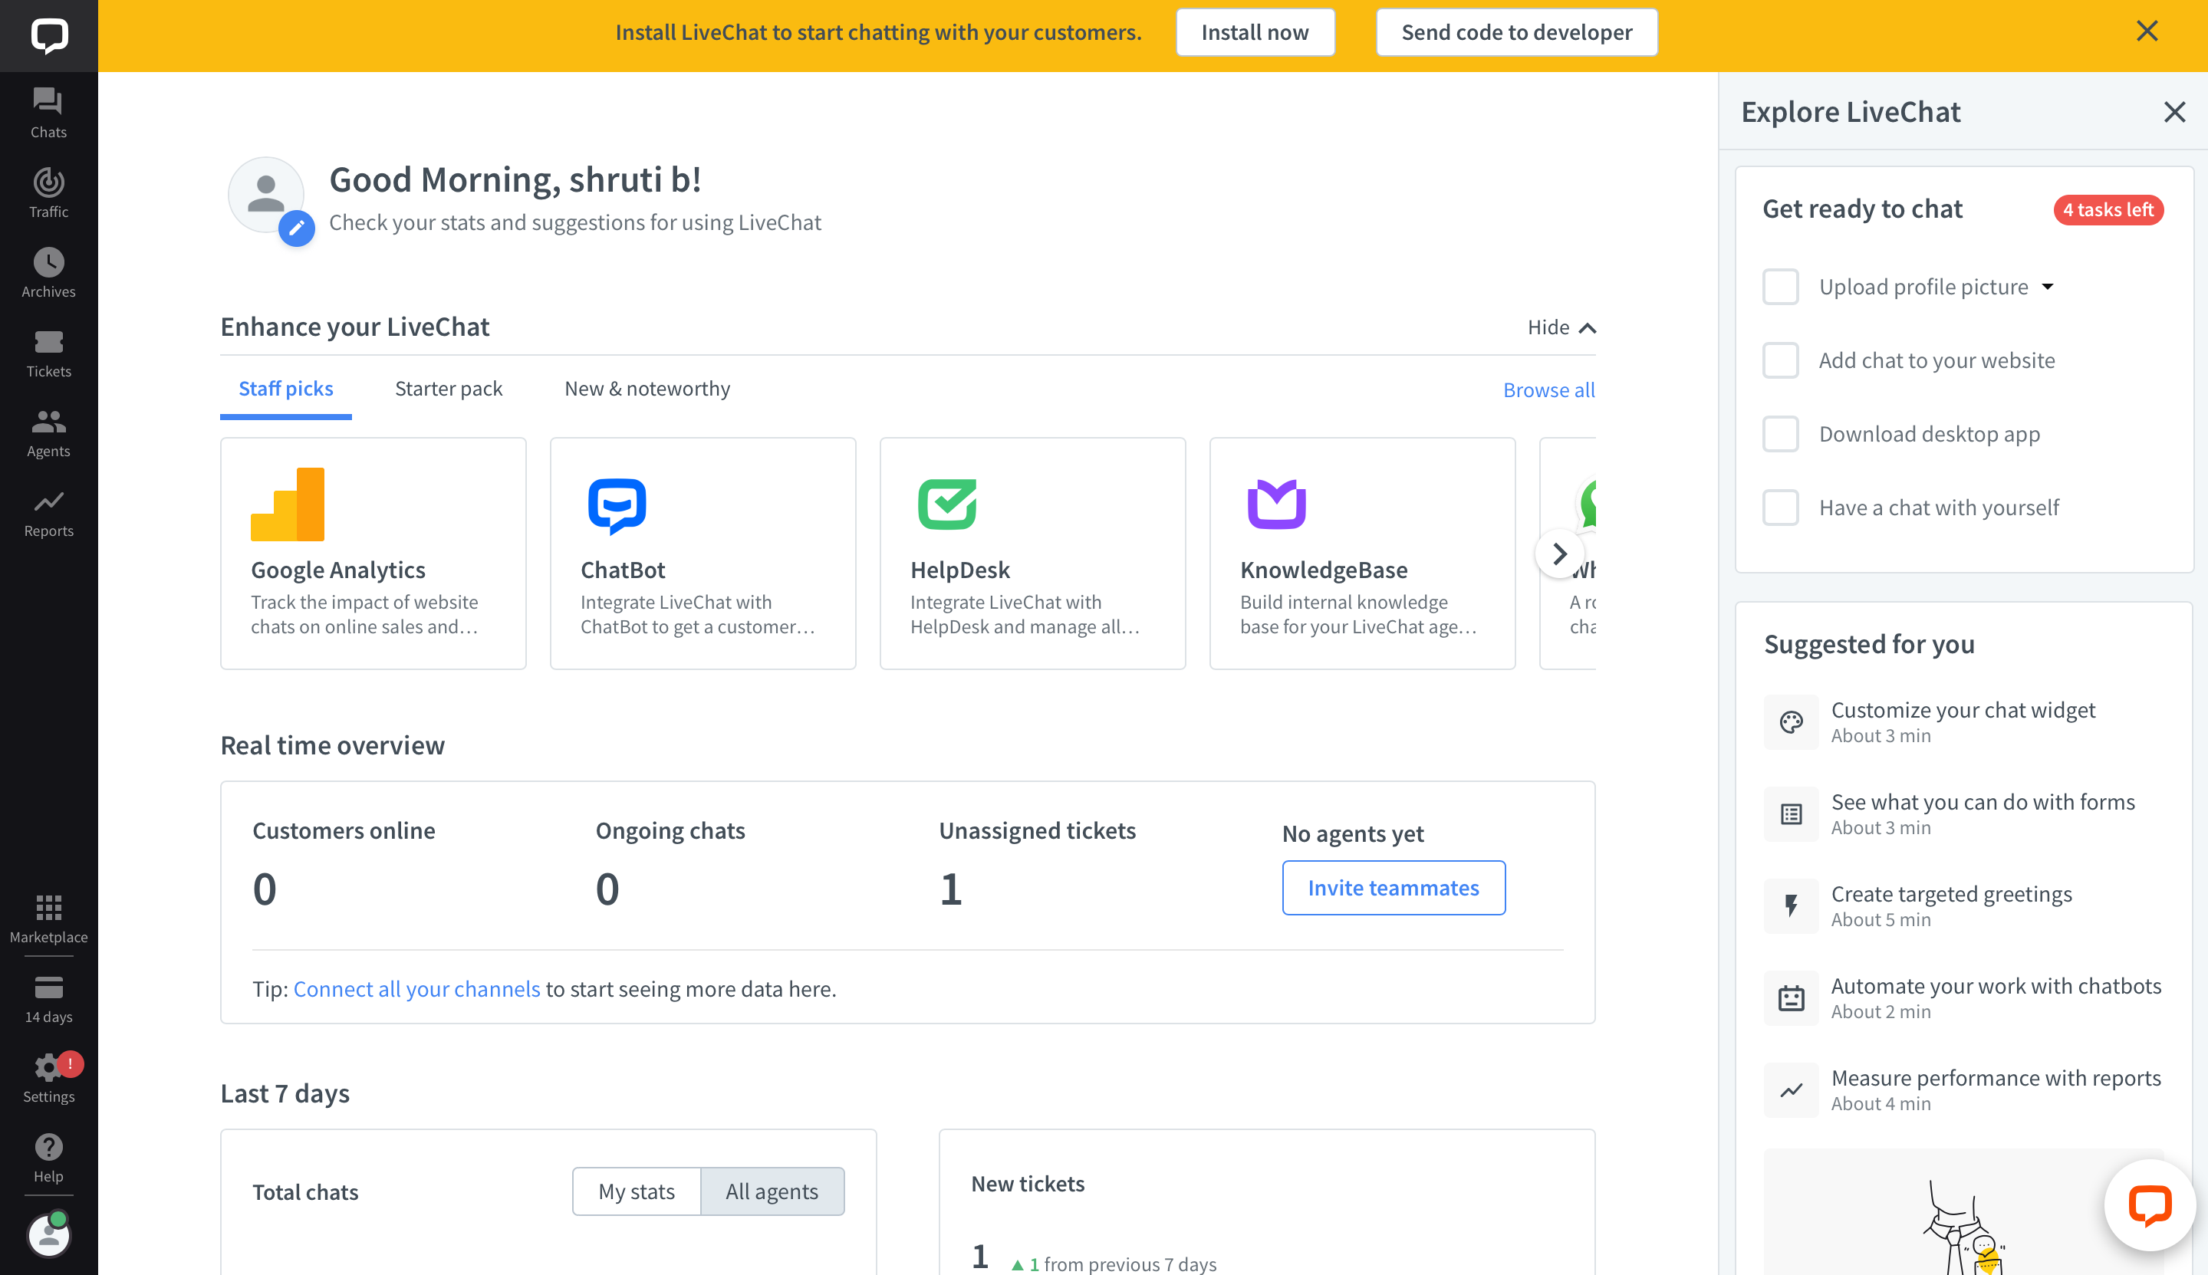Image resolution: width=2208 pixels, height=1275 pixels.
Task: Click the New tickets heading
Action: click(1028, 1184)
